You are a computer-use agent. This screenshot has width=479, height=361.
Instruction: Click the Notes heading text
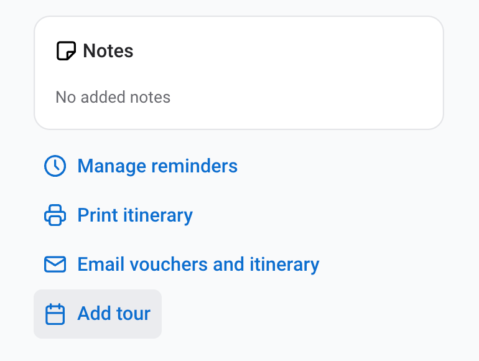[x=108, y=50]
